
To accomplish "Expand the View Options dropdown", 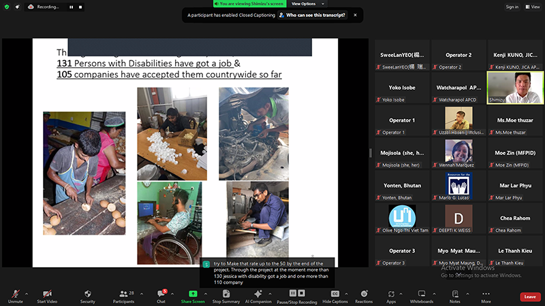I will pyautogui.click(x=304, y=3).
